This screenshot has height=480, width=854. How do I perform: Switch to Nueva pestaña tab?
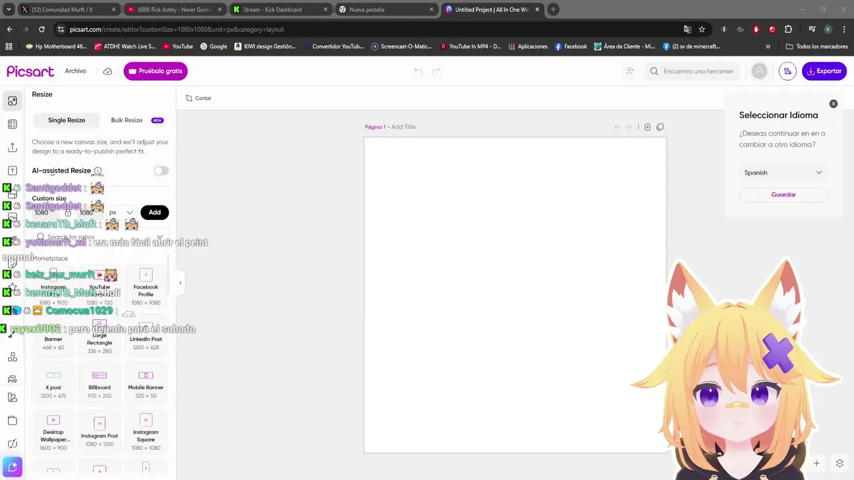pyautogui.click(x=386, y=9)
